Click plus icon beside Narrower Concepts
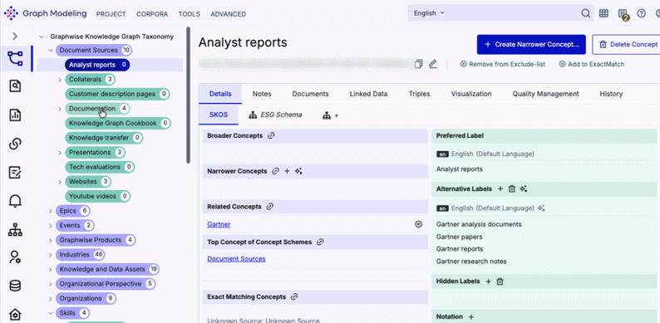Image resolution: width=660 pixels, height=323 pixels. [x=287, y=171]
